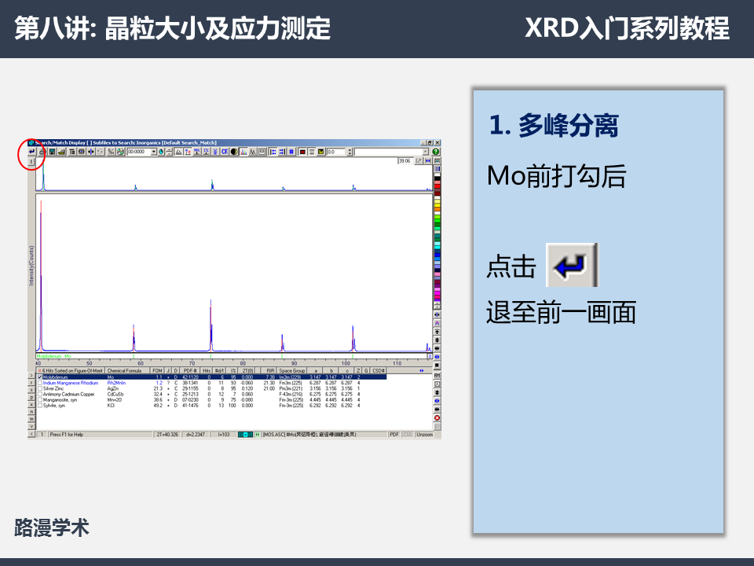
Task: Click the red X circle icon on right strip
Action: coord(437,417)
